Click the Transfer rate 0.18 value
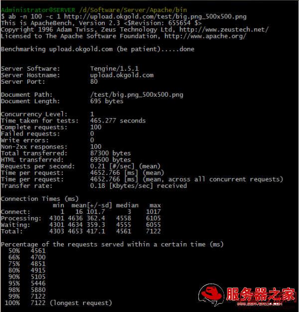299x312 pixels. click(x=98, y=185)
